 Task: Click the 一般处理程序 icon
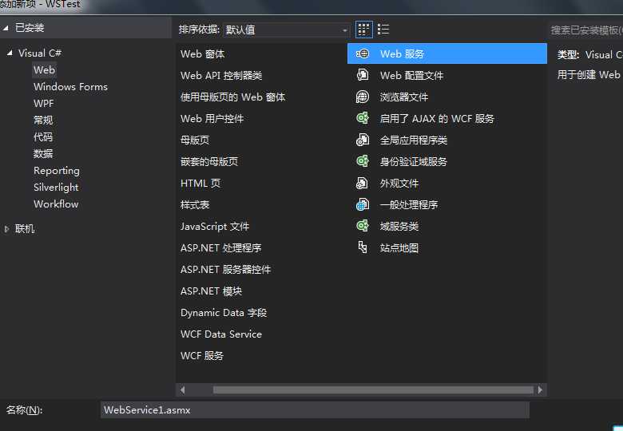[363, 204]
